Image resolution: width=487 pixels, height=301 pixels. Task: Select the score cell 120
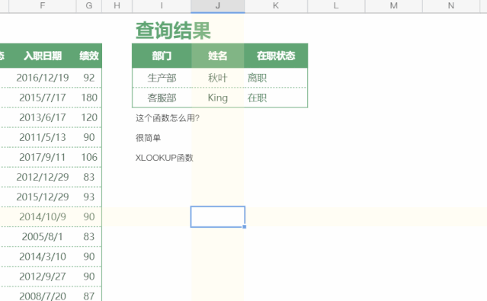click(x=89, y=117)
